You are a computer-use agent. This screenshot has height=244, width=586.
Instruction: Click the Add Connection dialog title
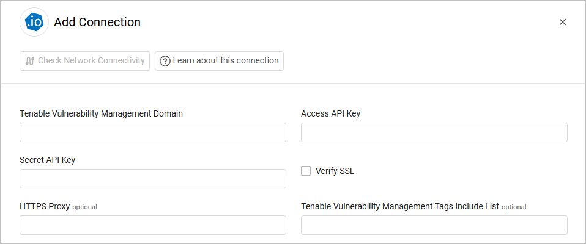97,22
